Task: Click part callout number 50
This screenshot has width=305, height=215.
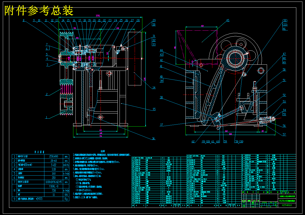Action: [284, 70]
